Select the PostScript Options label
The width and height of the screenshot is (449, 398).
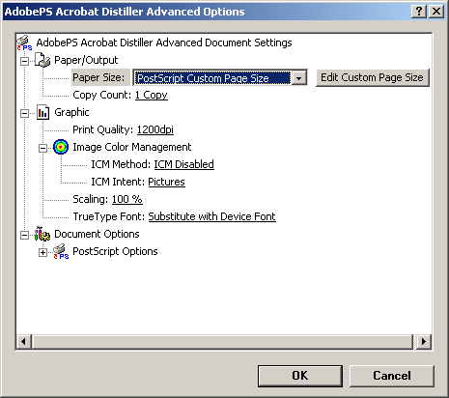(x=115, y=251)
